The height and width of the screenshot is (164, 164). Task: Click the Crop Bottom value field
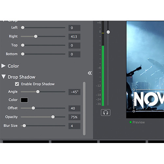pos(74,54)
